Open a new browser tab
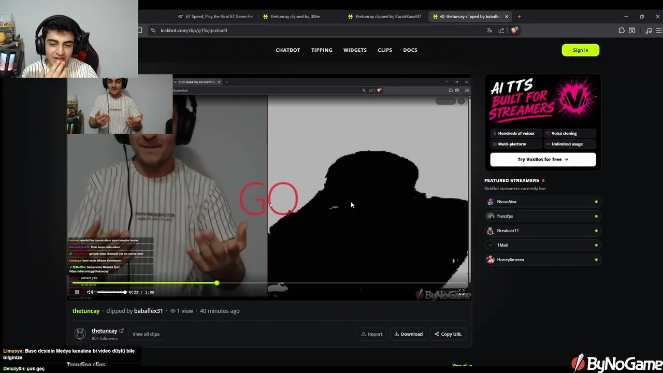This screenshot has width=663, height=373. [x=519, y=17]
